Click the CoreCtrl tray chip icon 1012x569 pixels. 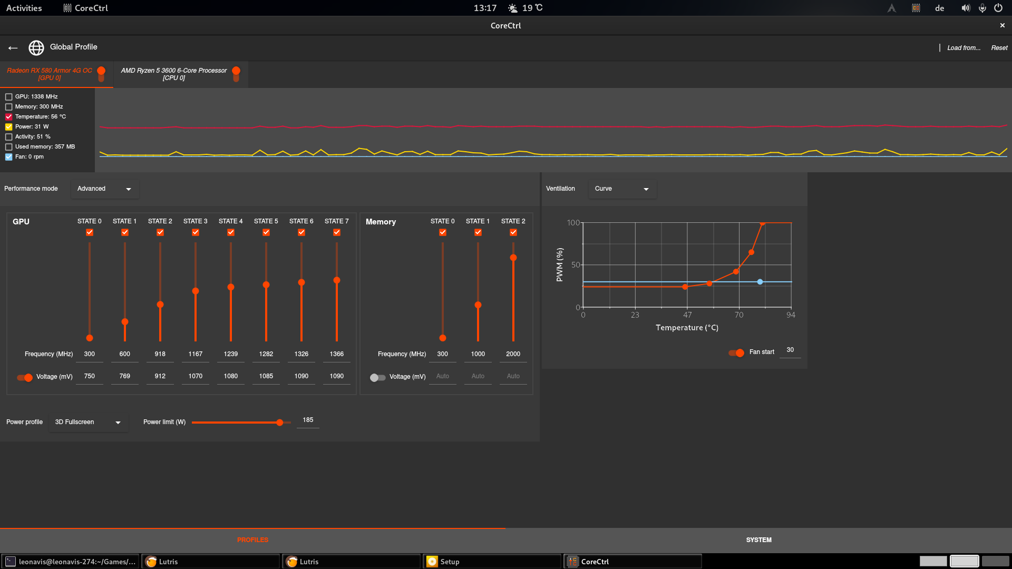pyautogui.click(x=916, y=8)
